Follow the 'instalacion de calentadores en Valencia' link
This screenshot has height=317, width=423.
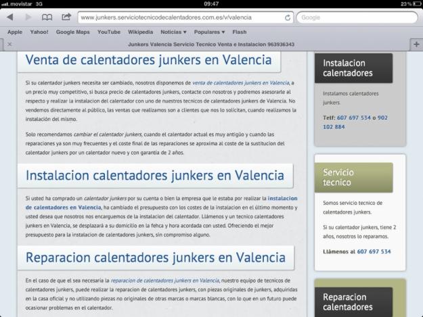click(x=161, y=203)
